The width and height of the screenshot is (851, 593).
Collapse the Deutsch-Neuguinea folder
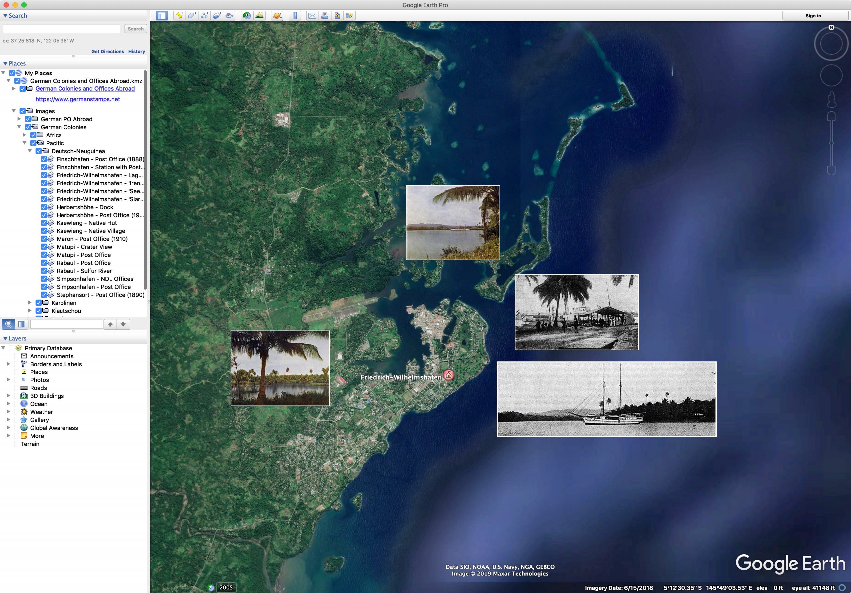[x=30, y=151]
